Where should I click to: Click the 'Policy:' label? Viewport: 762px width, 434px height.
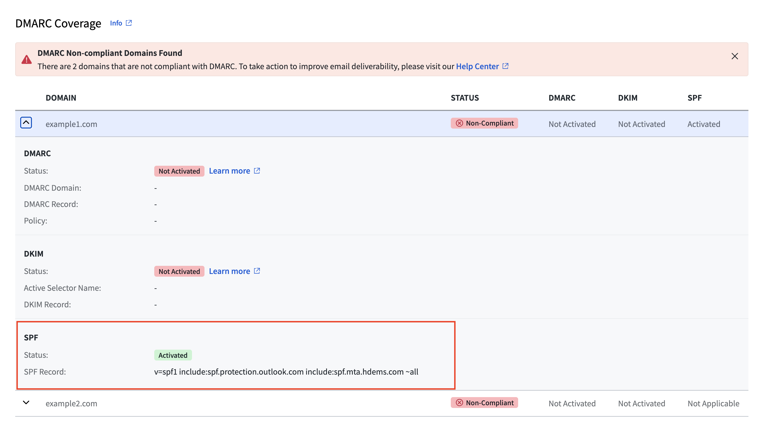pos(36,221)
